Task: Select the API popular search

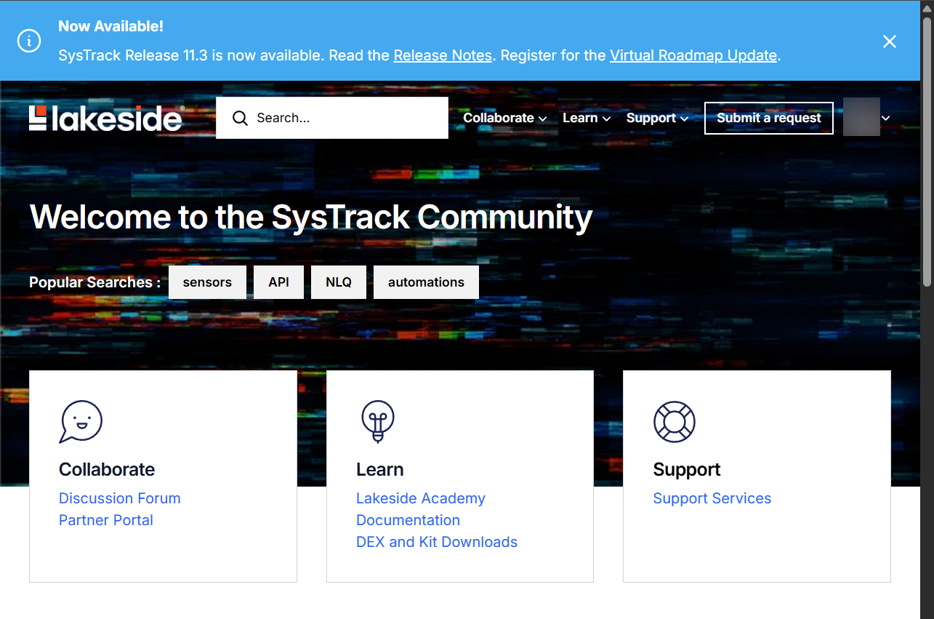Action: click(278, 282)
